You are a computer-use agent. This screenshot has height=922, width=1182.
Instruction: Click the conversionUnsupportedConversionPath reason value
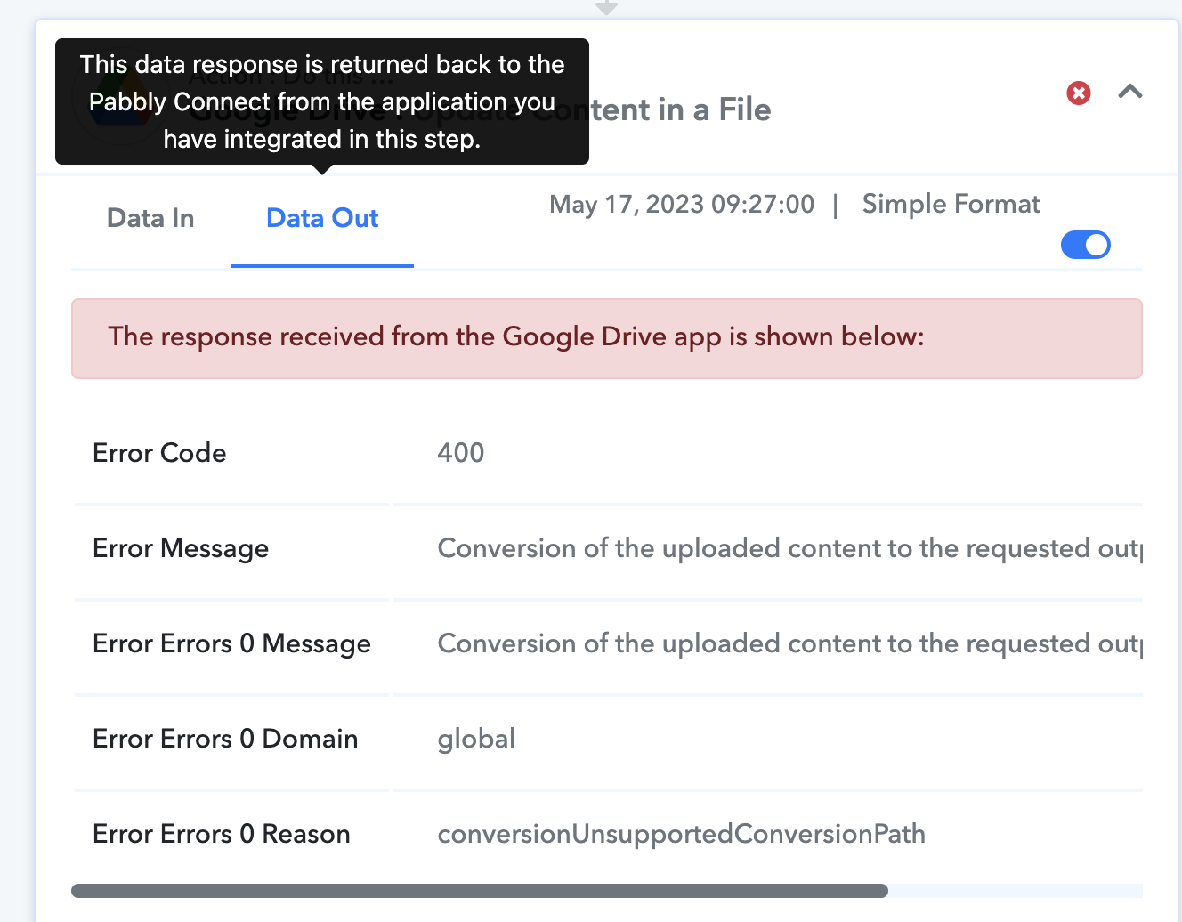[x=682, y=834]
